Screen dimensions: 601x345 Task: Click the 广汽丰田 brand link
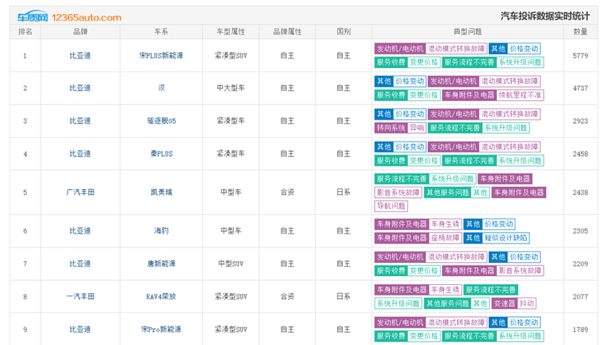(80, 193)
